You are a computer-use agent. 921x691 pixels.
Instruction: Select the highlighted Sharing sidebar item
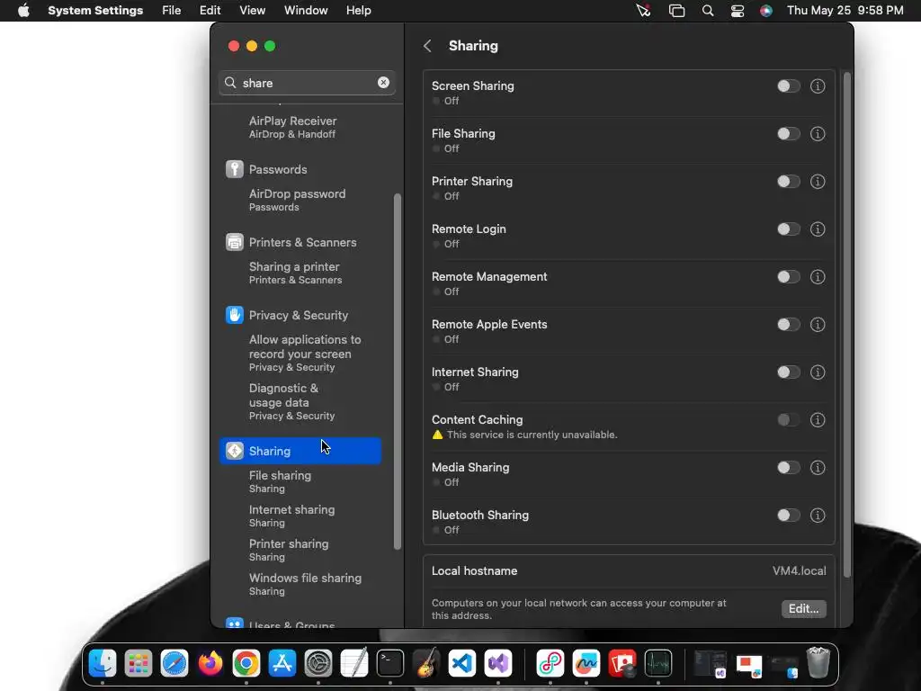300,451
